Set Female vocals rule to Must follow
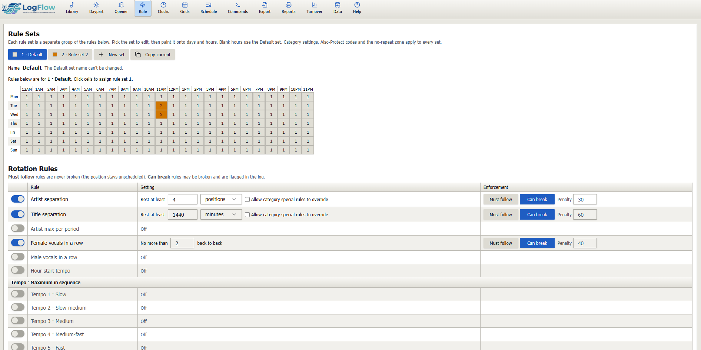This screenshot has height=350, width=701. pyautogui.click(x=501, y=243)
